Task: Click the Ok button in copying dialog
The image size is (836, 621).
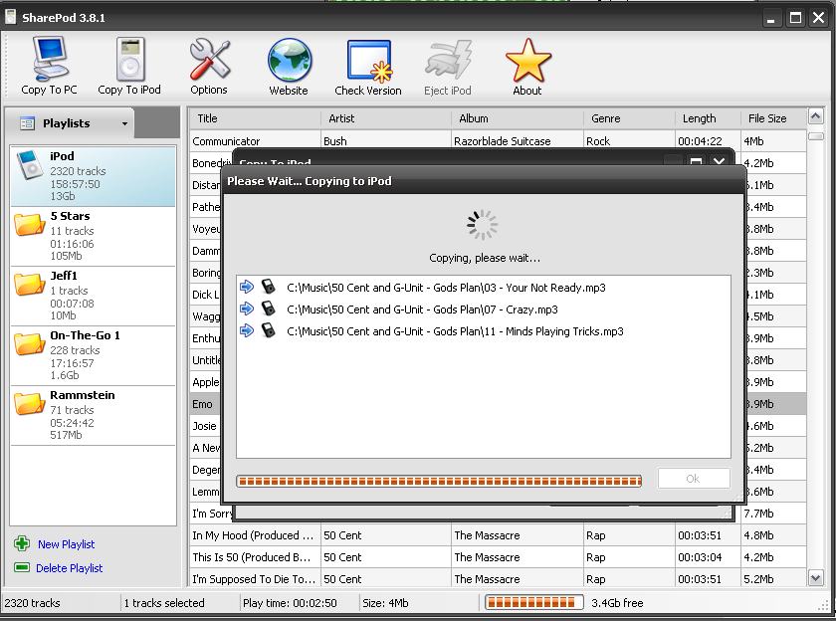Action: [694, 478]
